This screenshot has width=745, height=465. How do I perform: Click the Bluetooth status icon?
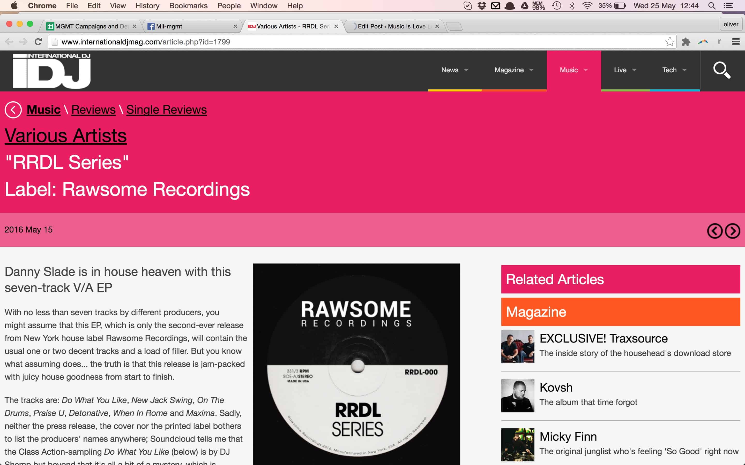572,5
